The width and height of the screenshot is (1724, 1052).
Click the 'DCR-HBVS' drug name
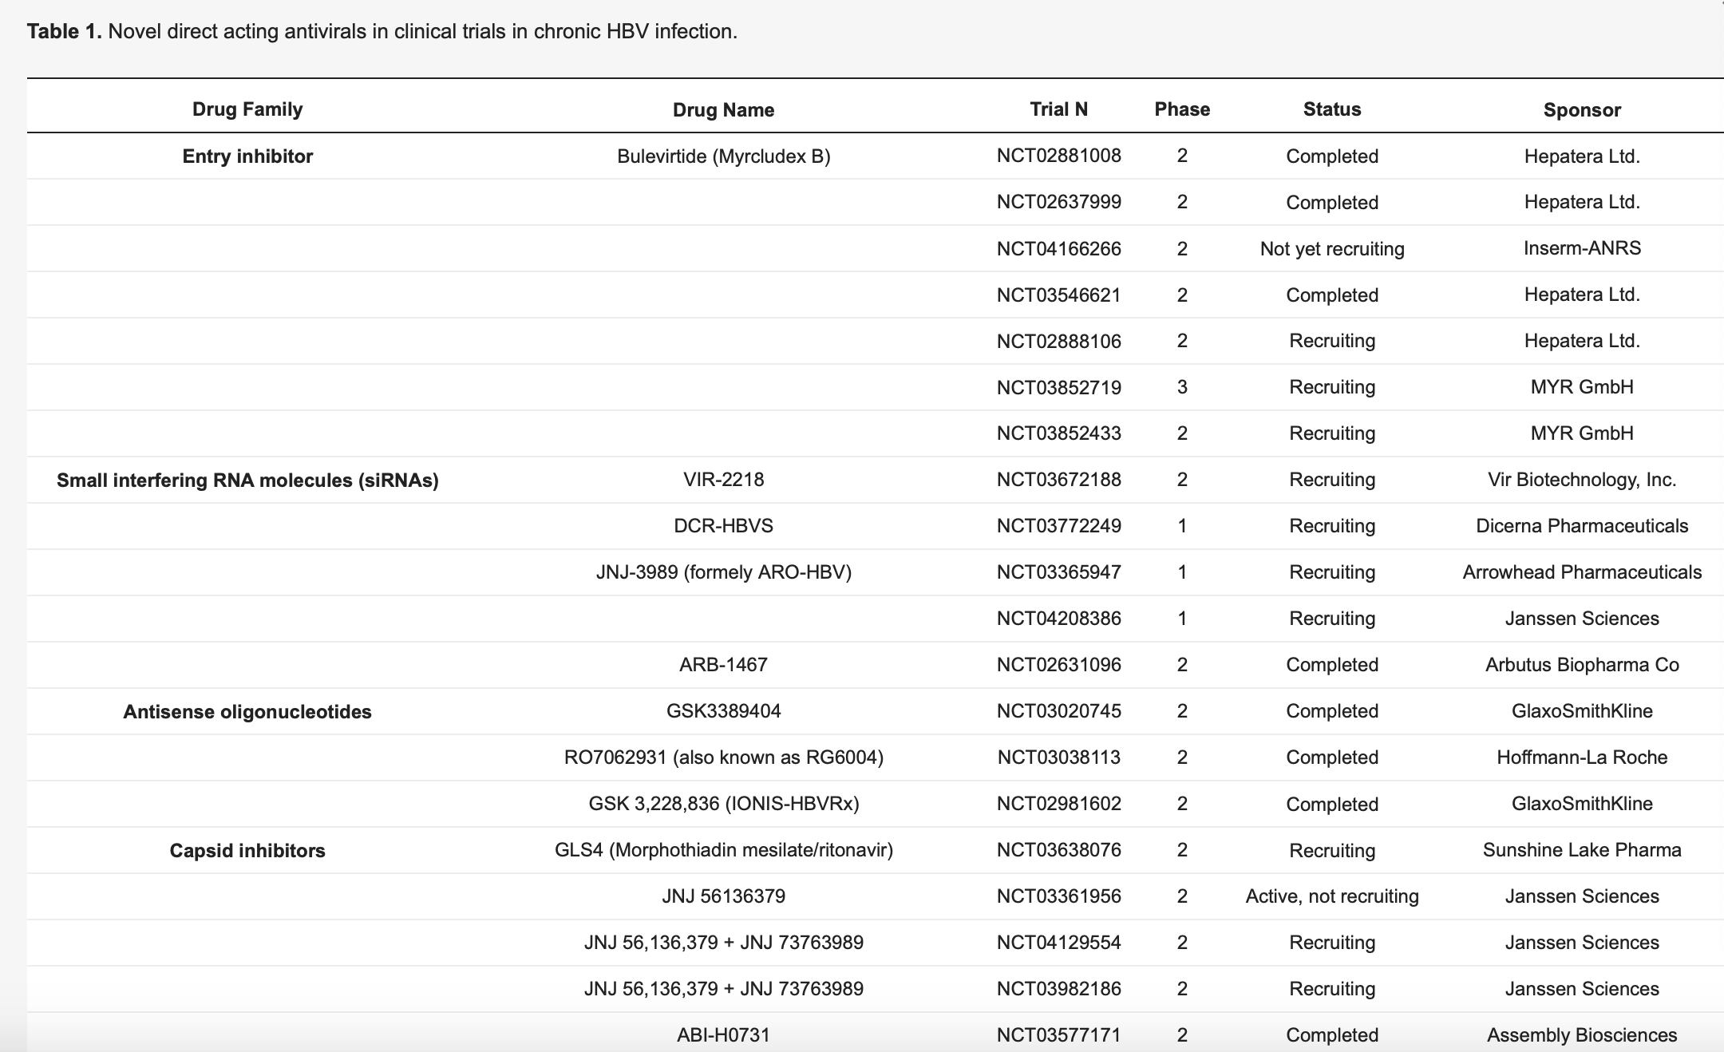click(723, 526)
